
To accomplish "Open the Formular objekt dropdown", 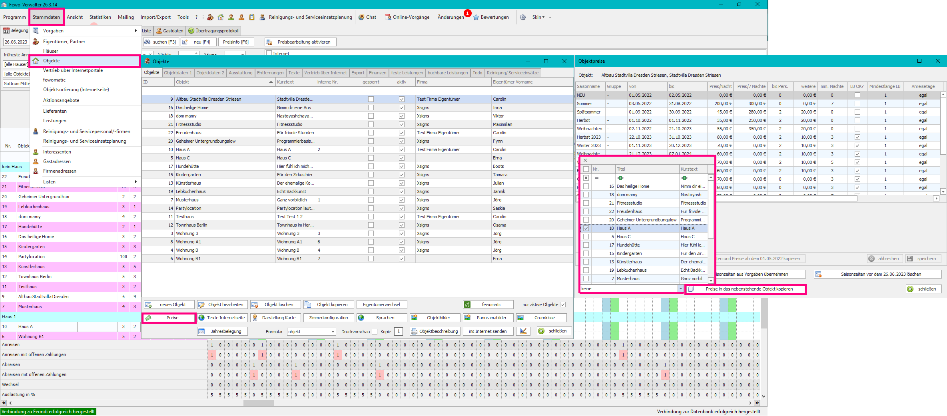I will (x=333, y=332).
